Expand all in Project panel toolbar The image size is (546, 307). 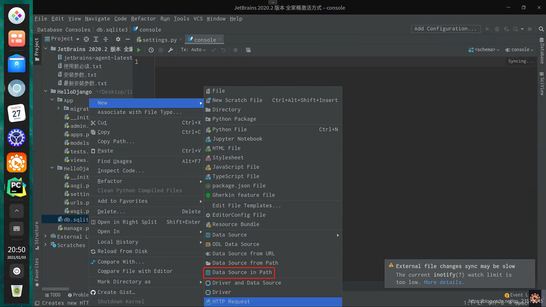pos(96,39)
